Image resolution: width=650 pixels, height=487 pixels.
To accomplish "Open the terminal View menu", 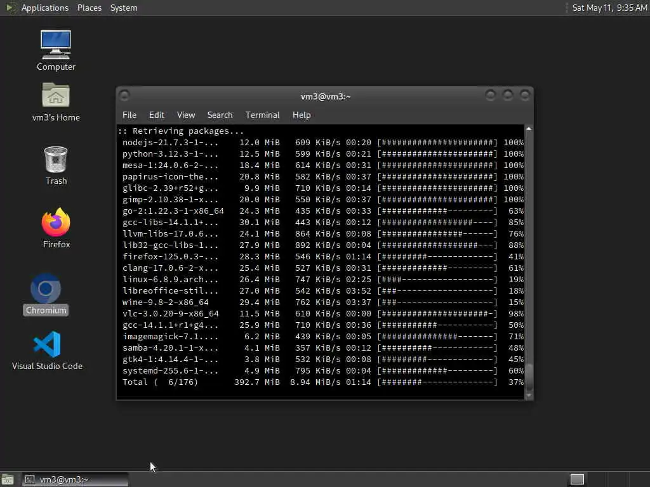I will point(186,115).
